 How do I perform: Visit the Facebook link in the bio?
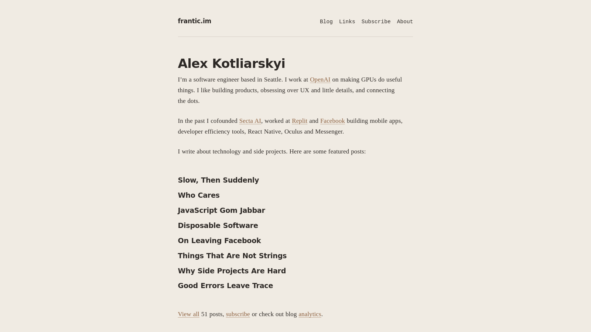coord(332,121)
